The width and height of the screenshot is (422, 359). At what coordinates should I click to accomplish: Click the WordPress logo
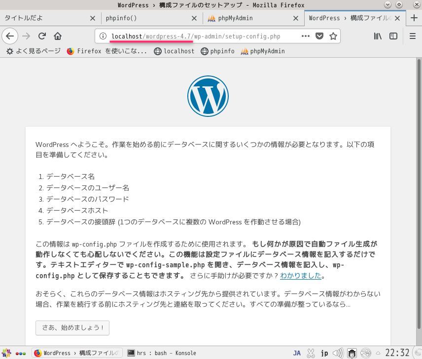click(x=208, y=96)
